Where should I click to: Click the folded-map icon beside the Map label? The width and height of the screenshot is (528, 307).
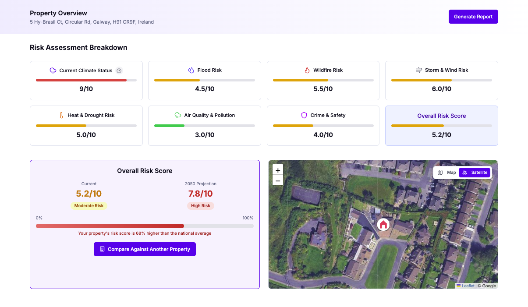[440, 172]
